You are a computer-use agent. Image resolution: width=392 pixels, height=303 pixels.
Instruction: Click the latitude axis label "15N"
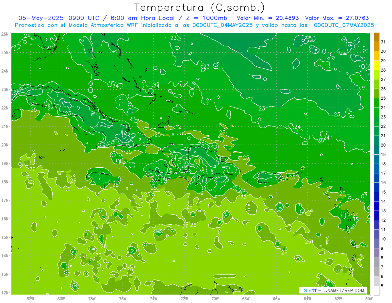pos(5,237)
